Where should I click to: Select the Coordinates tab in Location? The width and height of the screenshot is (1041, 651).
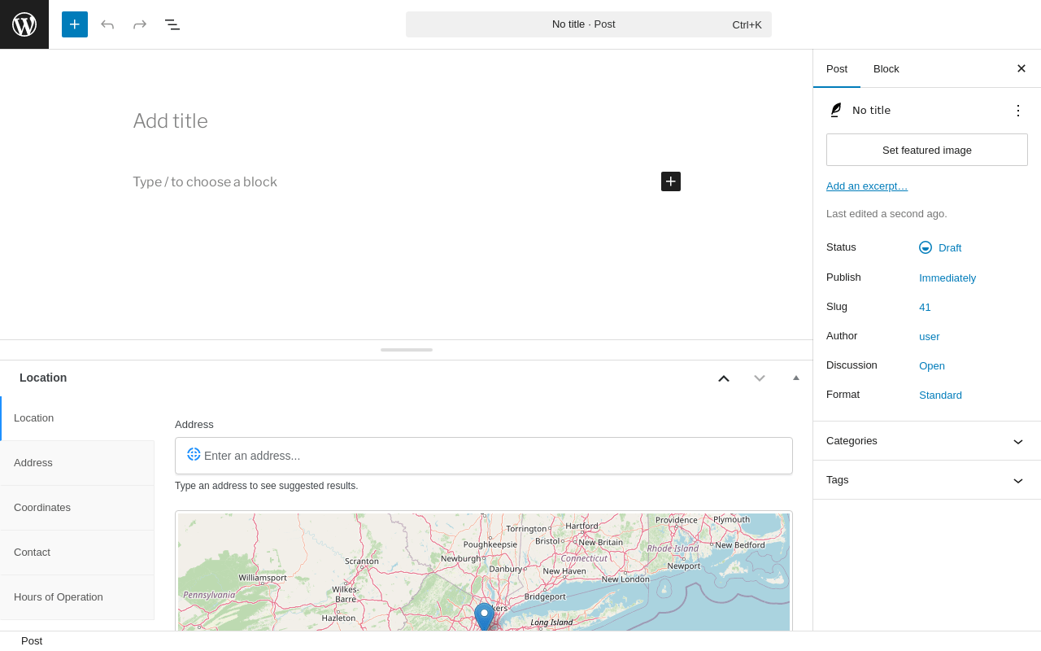click(42, 508)
